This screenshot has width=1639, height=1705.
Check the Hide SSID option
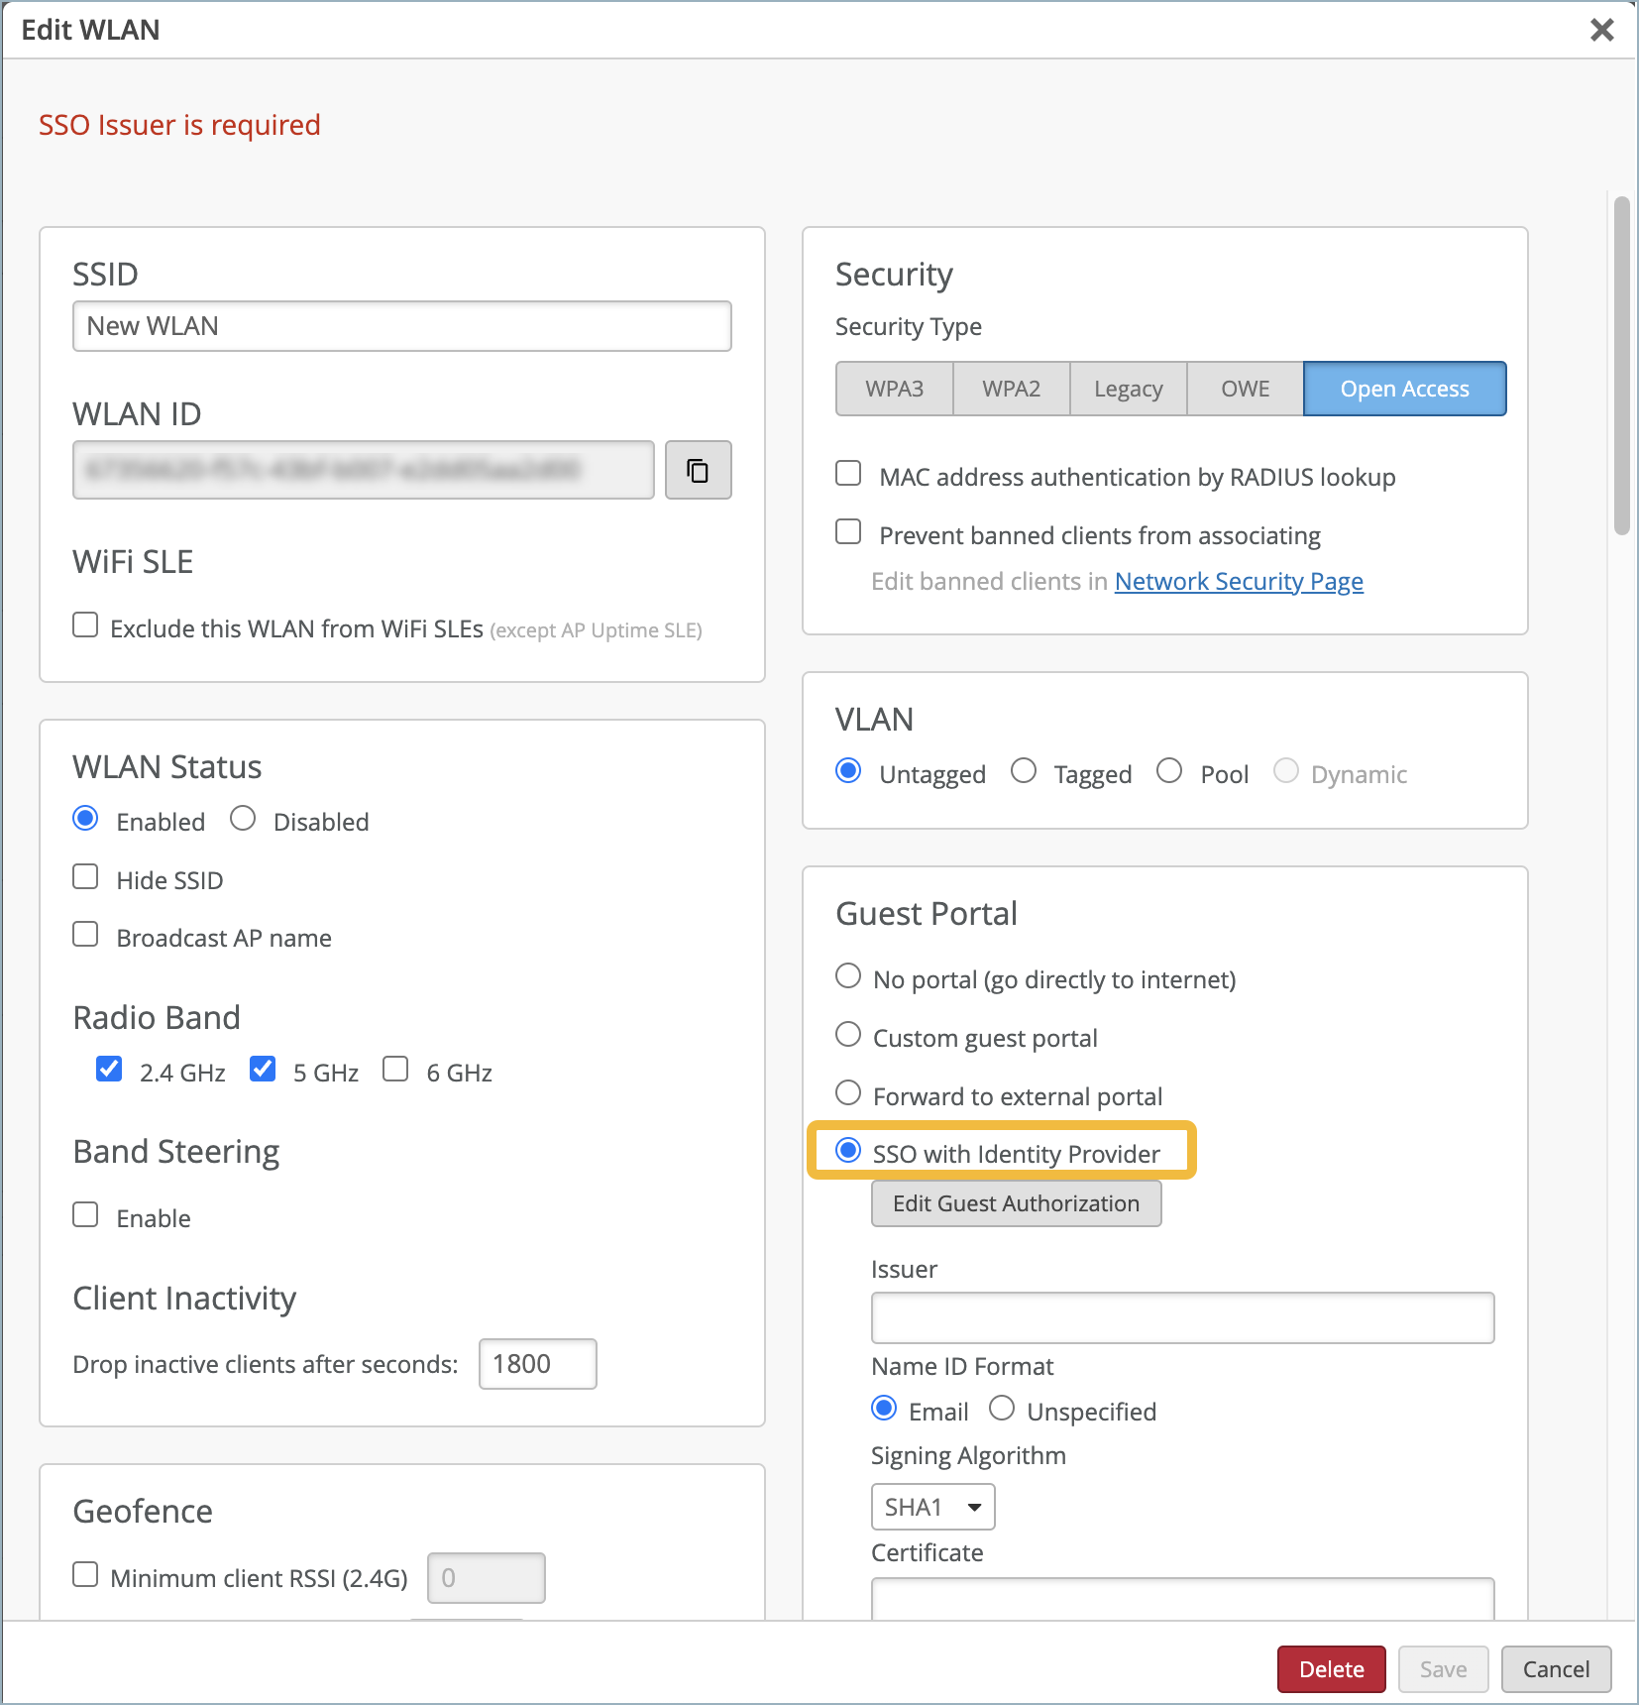pyautogui.click(x=86, y=877)
